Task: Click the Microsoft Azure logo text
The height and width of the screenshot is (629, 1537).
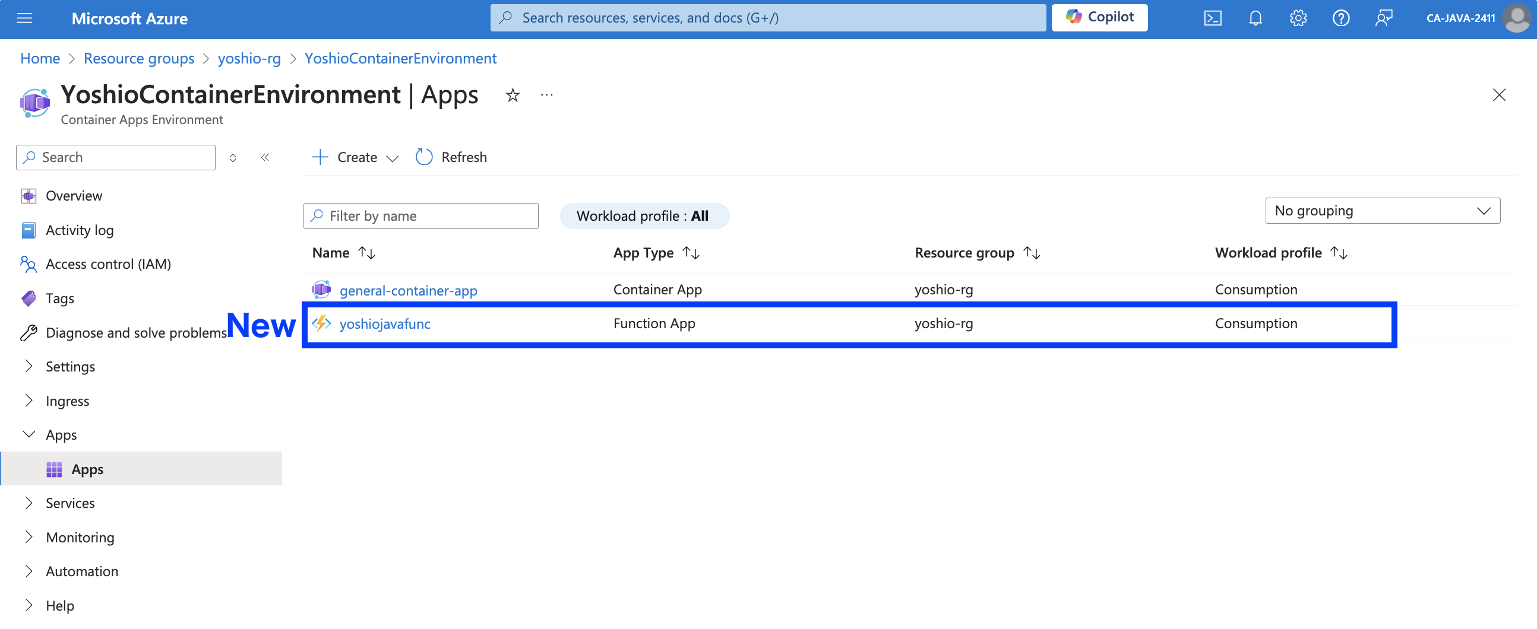Action: tap(129, 18)
